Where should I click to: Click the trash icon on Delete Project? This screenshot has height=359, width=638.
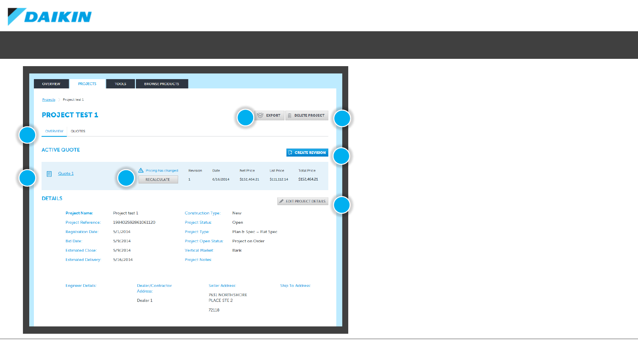[289, 116]
